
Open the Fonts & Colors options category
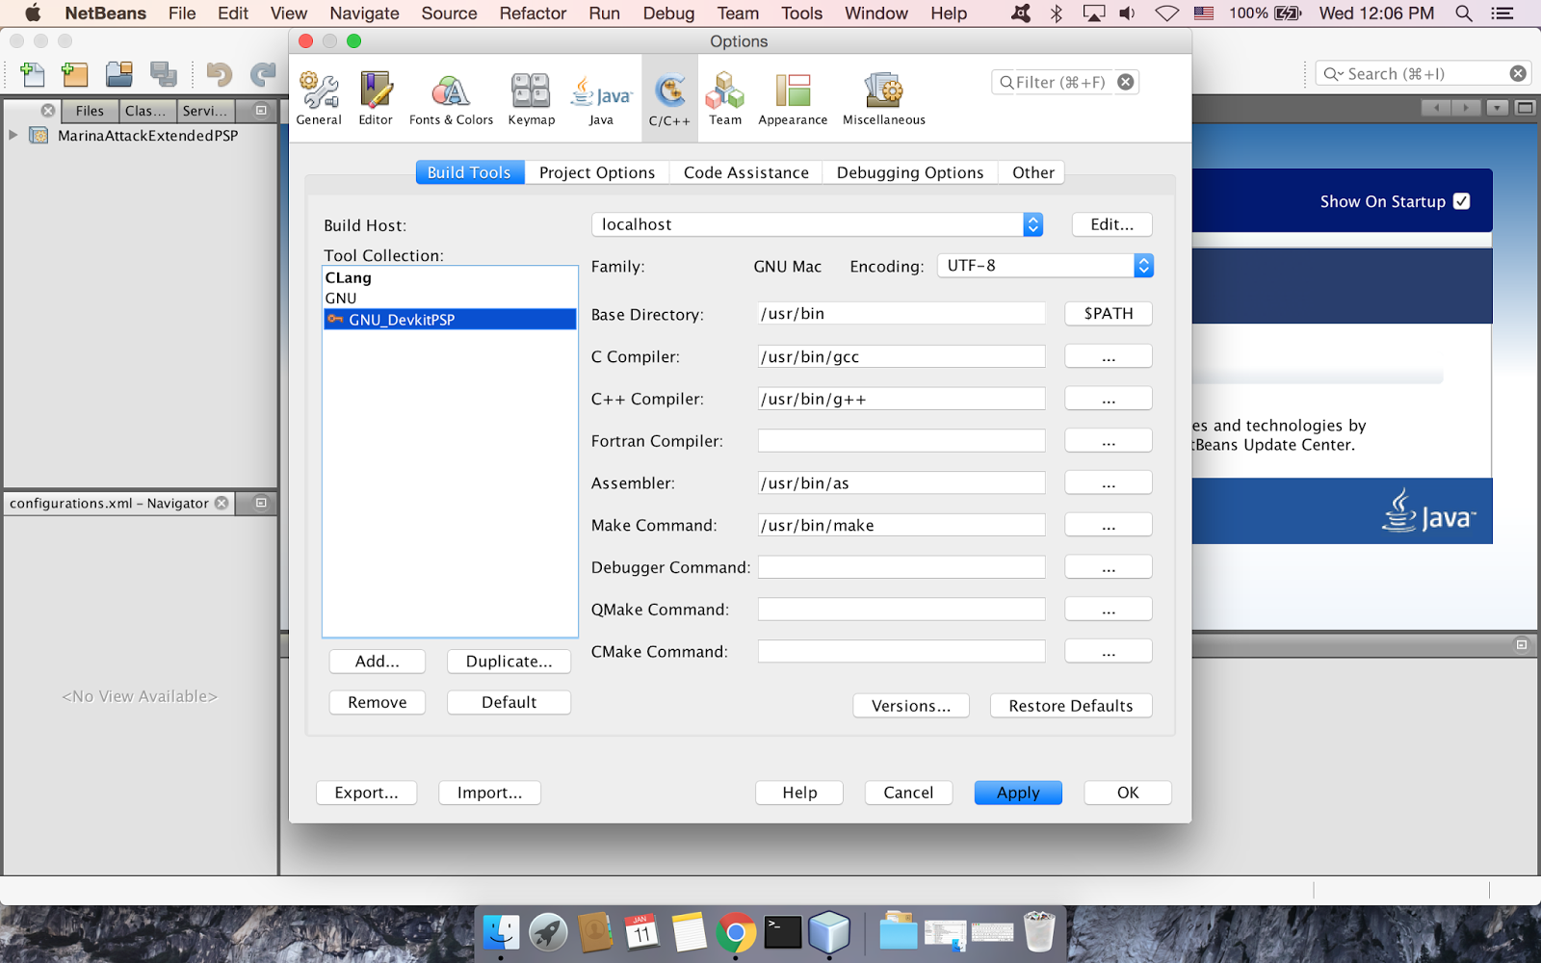[x=451, y=98]
